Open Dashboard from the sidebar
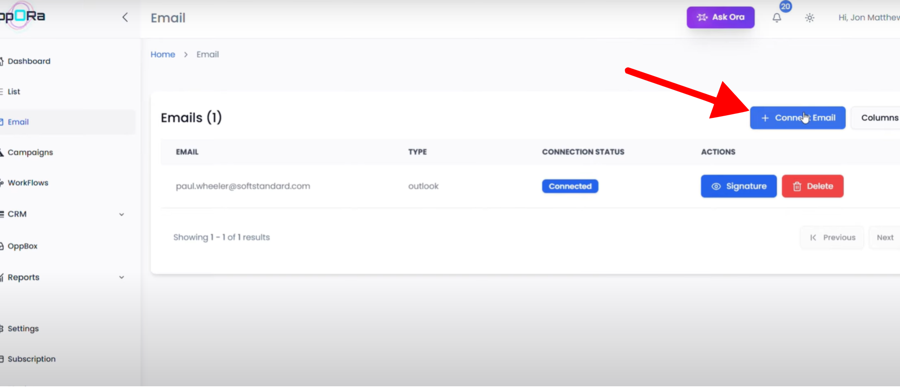 (x=29, y=61)
